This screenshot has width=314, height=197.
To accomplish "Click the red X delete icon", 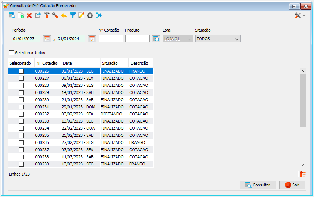I will pos(29,15).
